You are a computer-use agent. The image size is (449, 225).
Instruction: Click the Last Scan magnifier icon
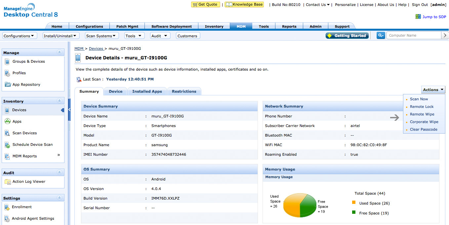(79, 80)
